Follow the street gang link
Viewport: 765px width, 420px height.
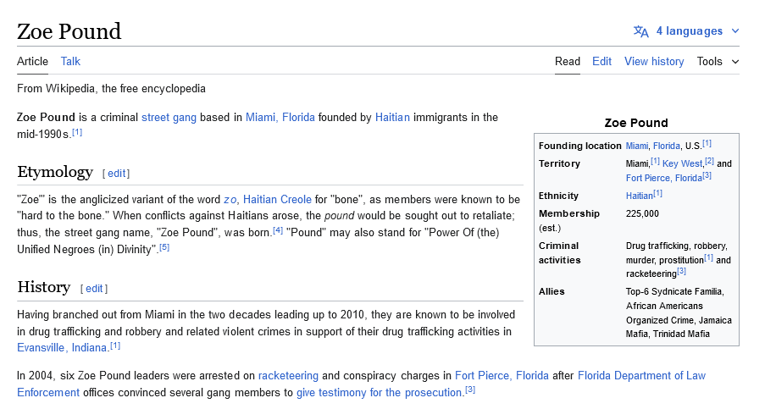click(169, 118)
